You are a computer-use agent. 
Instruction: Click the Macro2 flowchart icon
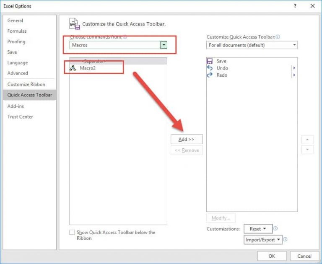pos(73,68)
